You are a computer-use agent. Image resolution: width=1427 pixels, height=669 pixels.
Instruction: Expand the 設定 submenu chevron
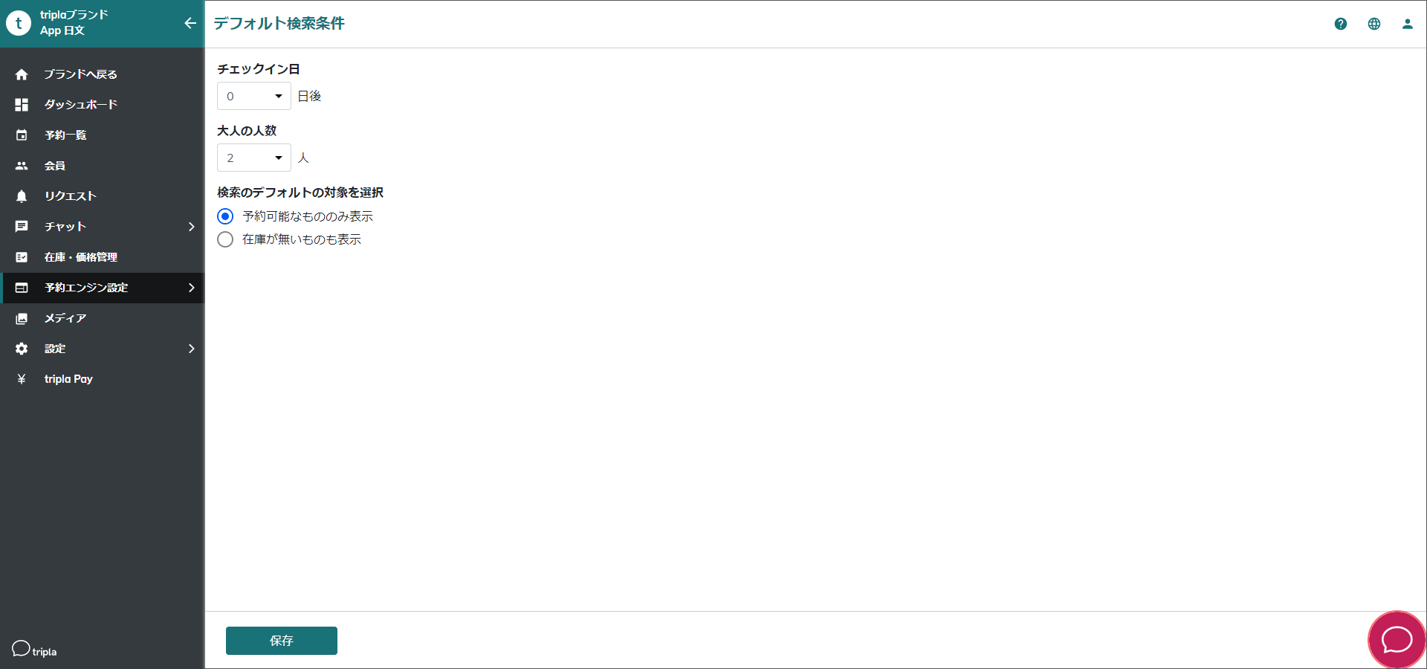(191, 349)
